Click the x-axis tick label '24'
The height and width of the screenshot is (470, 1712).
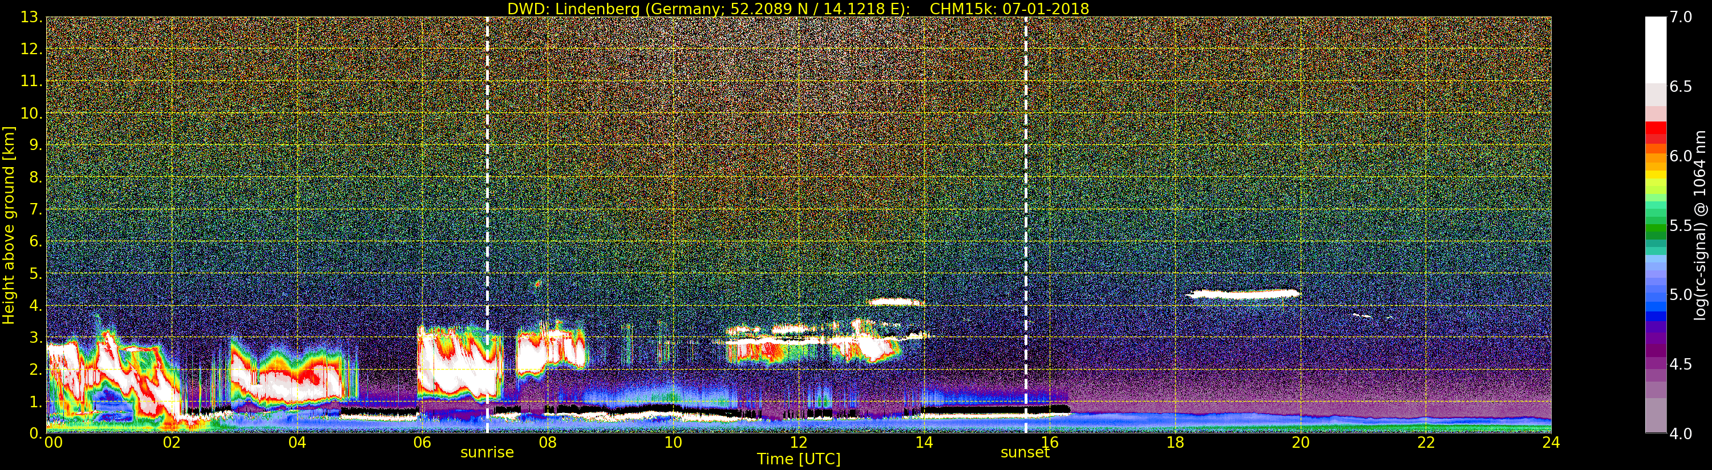[x=1551, y=443]
